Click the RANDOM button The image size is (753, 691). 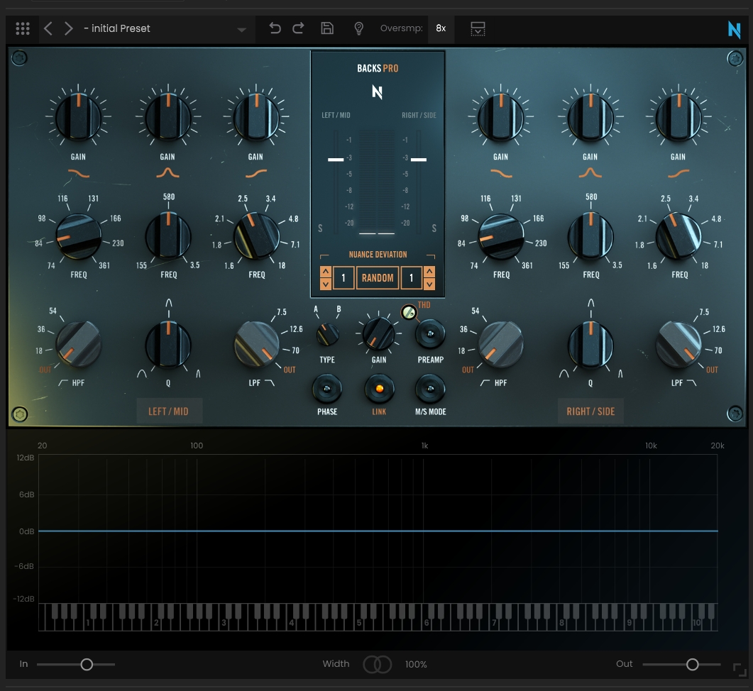[x=378, y=278]
